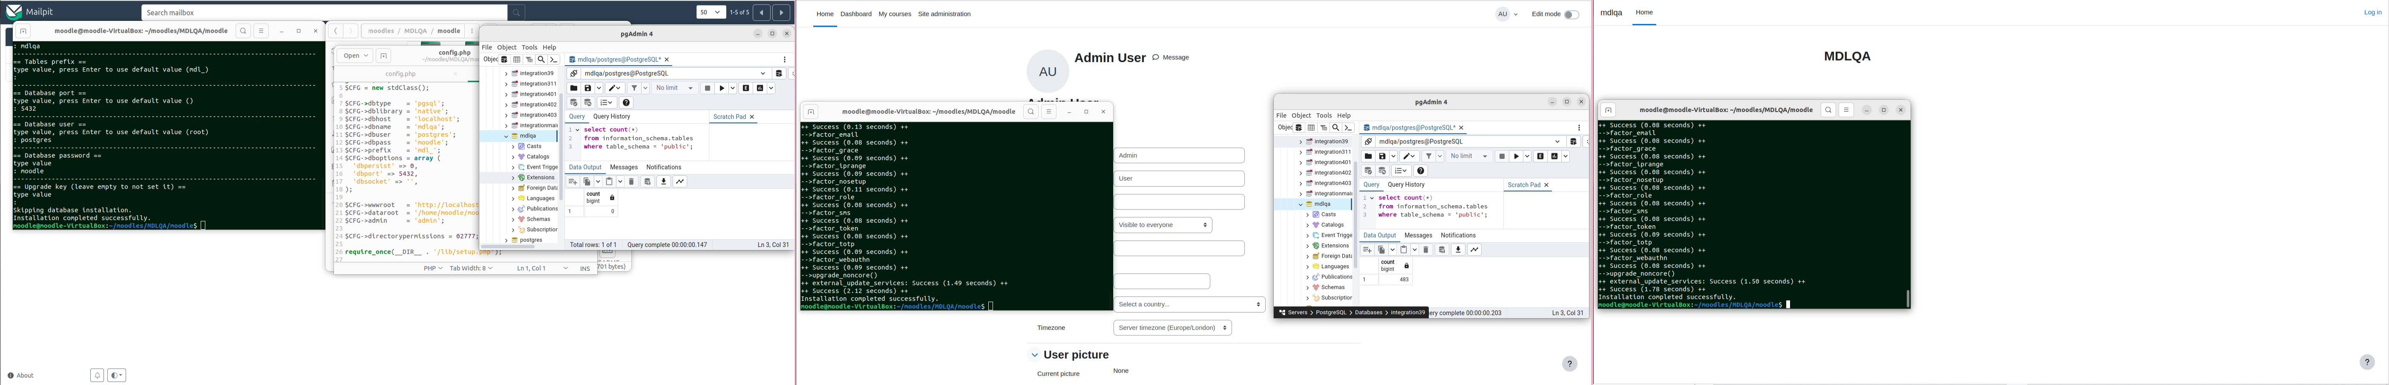This screenshot has width=2389, height=385.
Task: Click query tool help icon, pgAdmin count 0
Action: pos(626,102)
